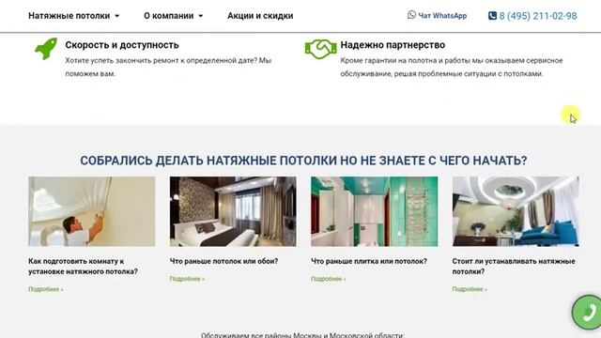Select the Скорость и доступность heading
Image resolution: width=601 pixels, height=338 pixels.
122,45
